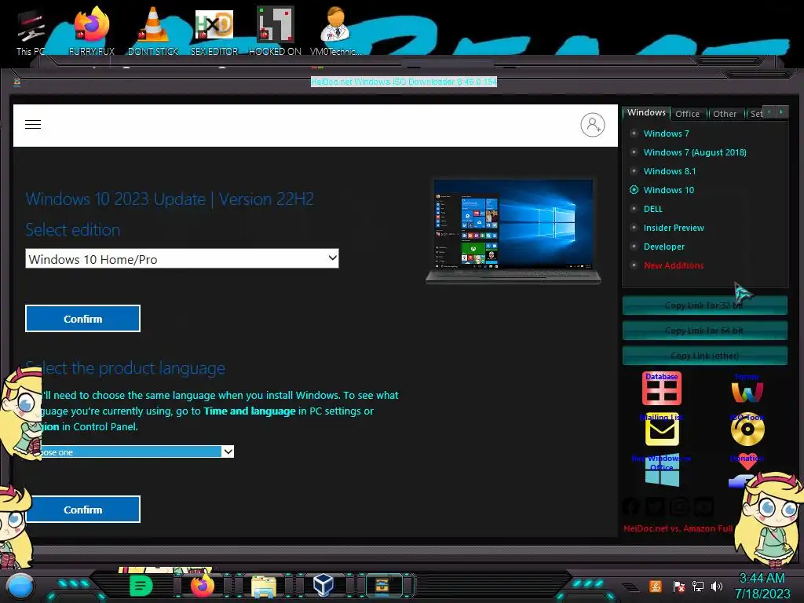804x603 pixels.
Task: Click the volume speaker tray icon
Action: [717, 586]
